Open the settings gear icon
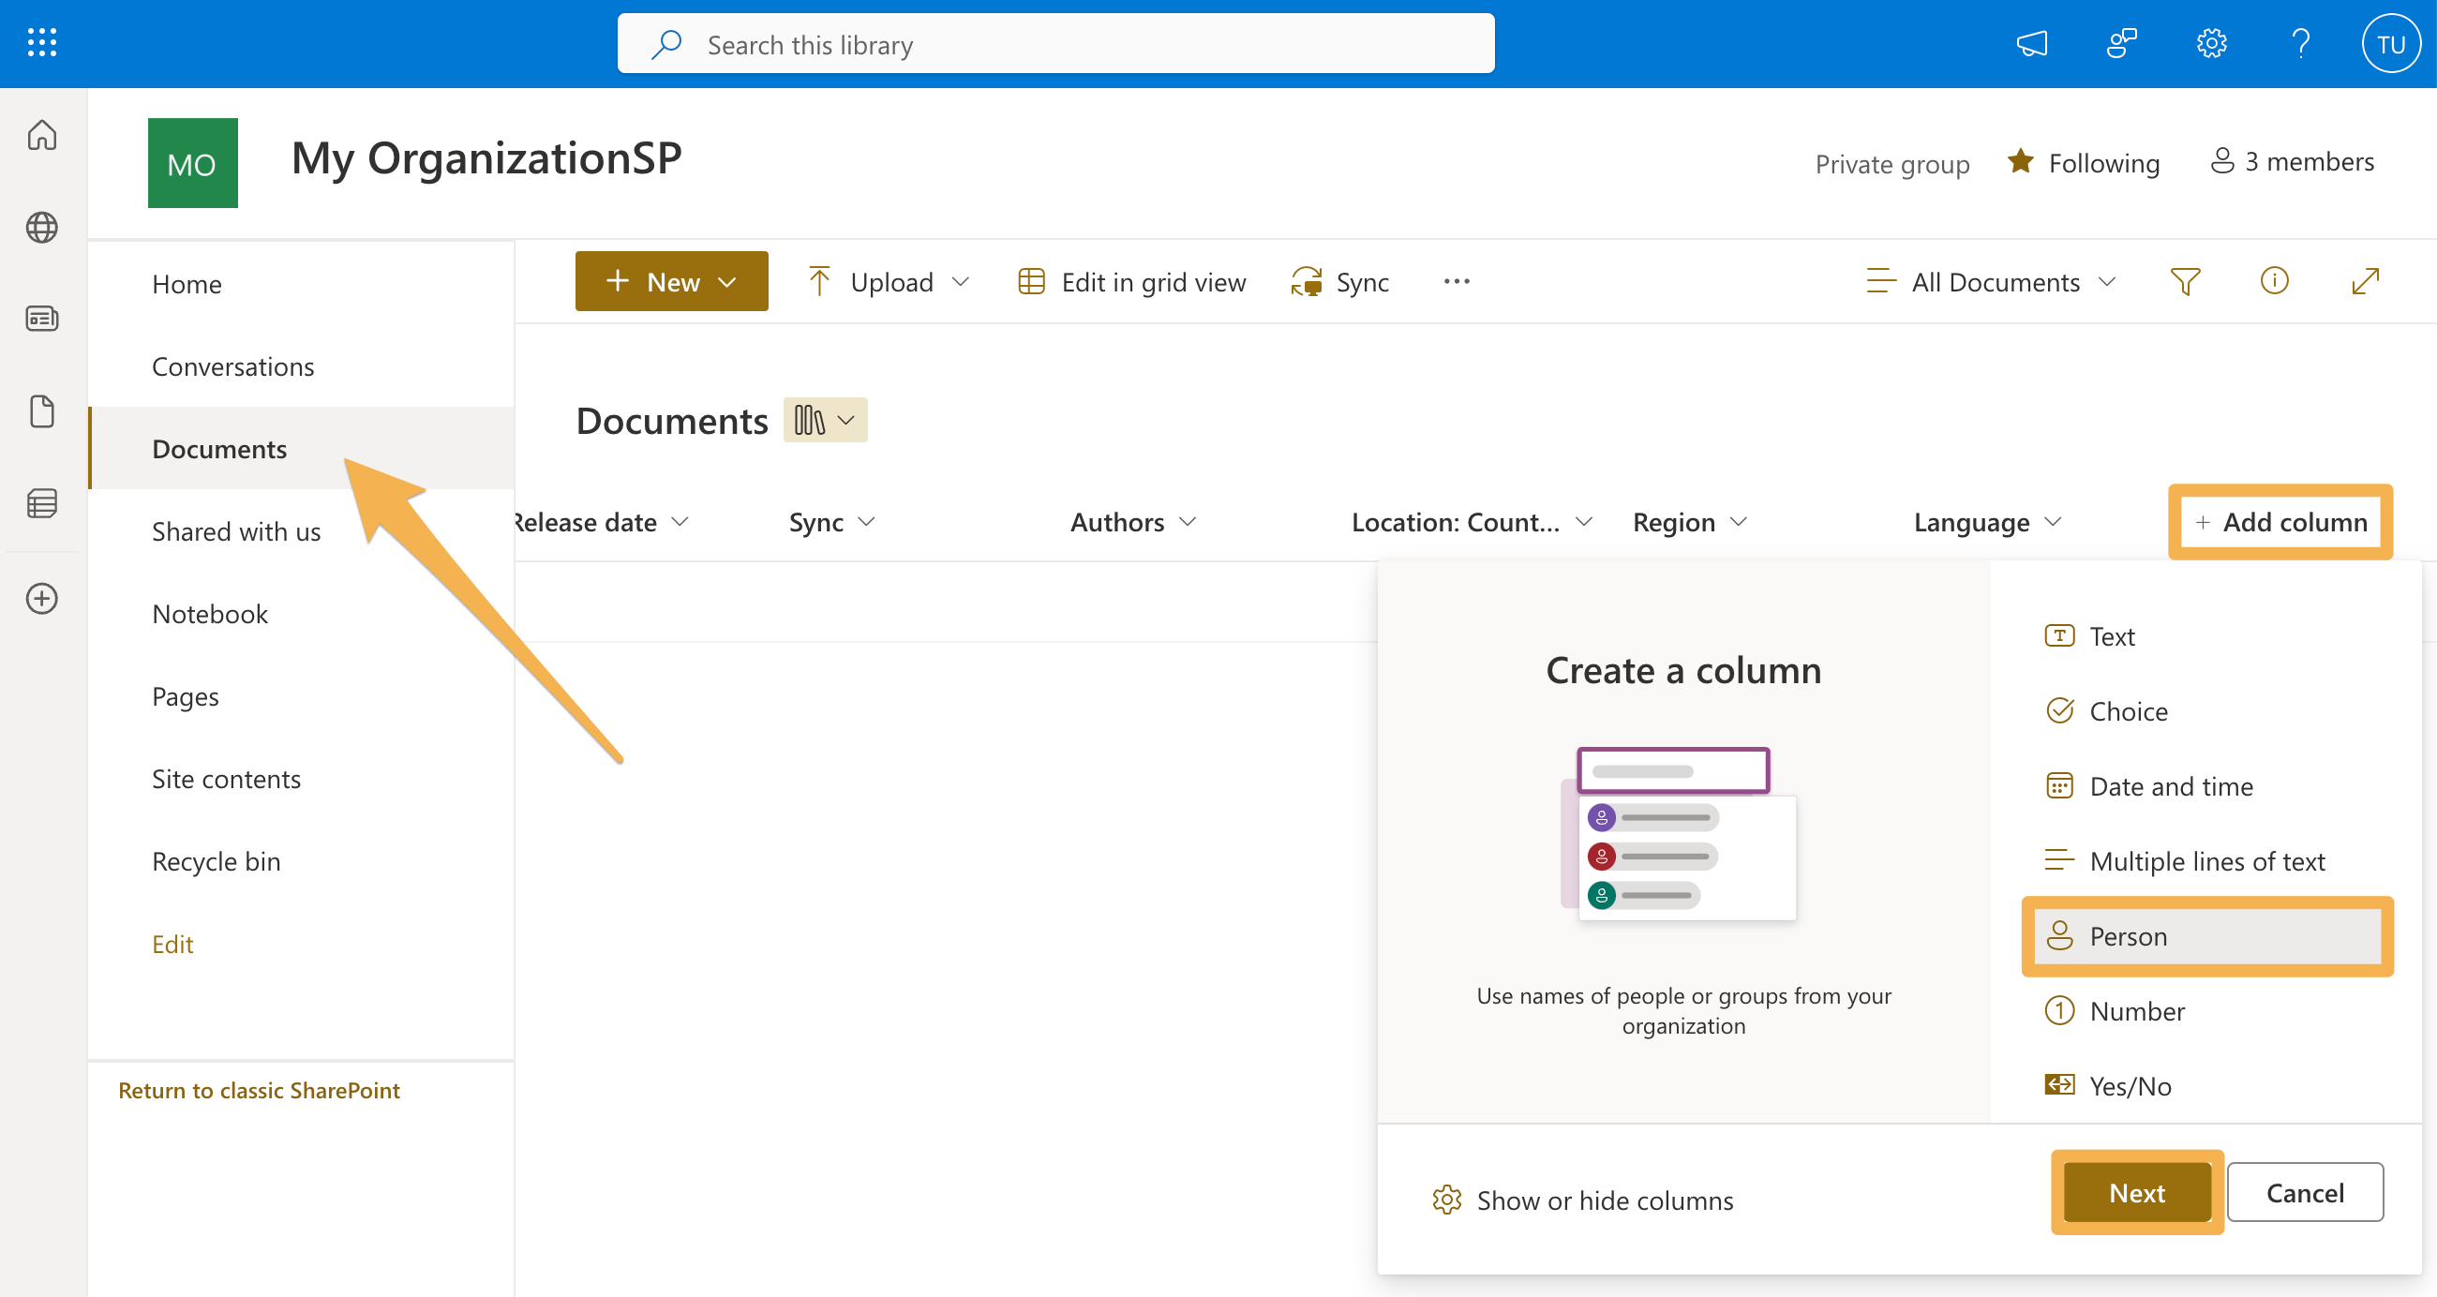Viewport: 2437px width, 1297px height. (x=2211, y=42)
